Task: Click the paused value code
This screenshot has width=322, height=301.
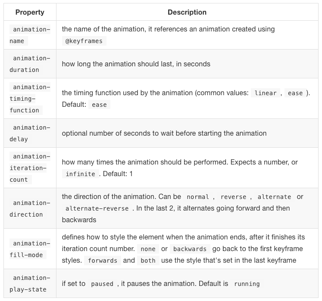Action: click(x=102, y=284)
